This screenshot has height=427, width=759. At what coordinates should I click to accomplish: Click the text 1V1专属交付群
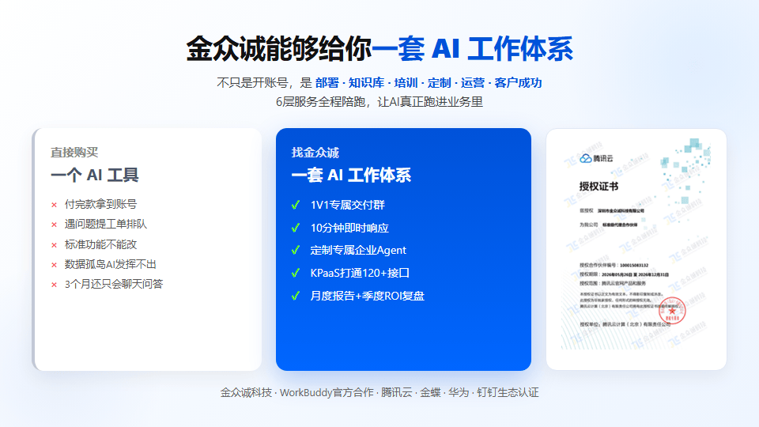348,206
